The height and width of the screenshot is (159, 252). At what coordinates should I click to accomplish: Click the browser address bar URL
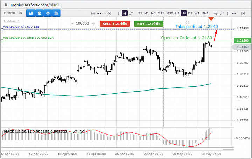pyautogui.click(x=35, y=5)
